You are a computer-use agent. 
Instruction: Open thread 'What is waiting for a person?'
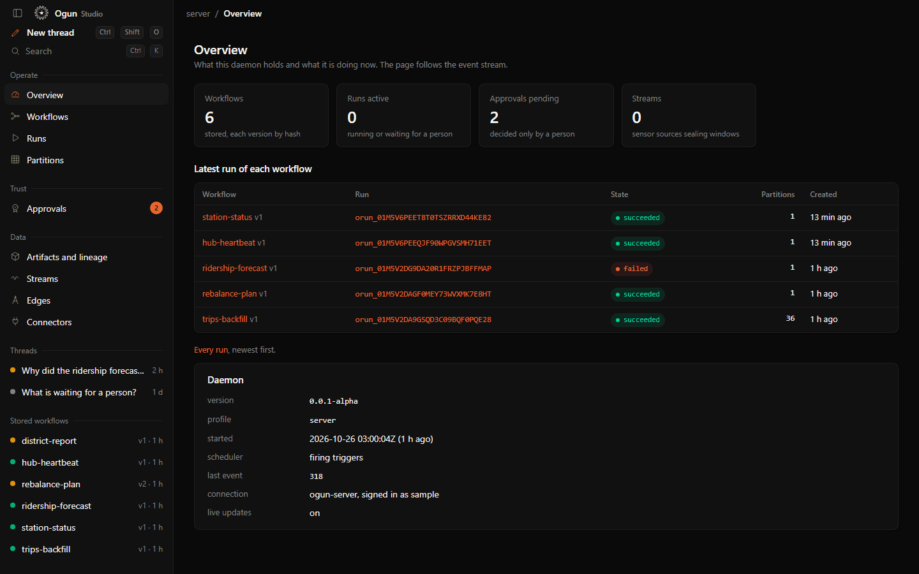pyautogui.click(x=86, y=392)
